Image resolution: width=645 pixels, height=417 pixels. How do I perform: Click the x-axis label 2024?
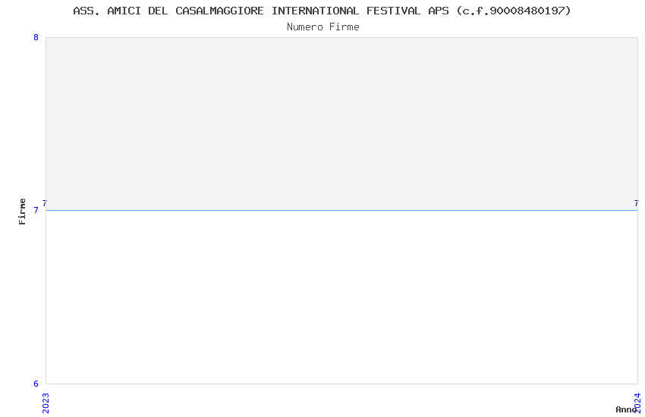[637, 403]
